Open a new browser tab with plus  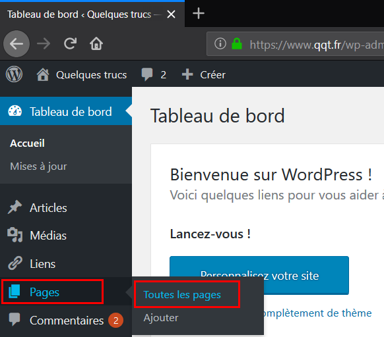tap(199, 13)
